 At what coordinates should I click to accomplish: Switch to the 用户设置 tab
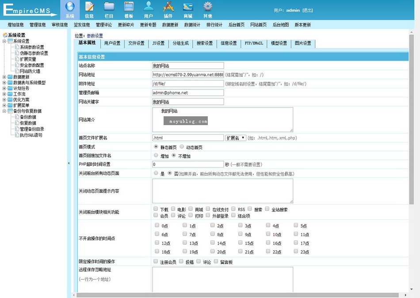pyautogui.click(x=112, y=43)
